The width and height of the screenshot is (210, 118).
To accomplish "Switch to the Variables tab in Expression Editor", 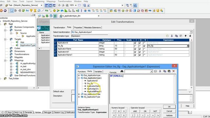I will [x=98, y=71].
